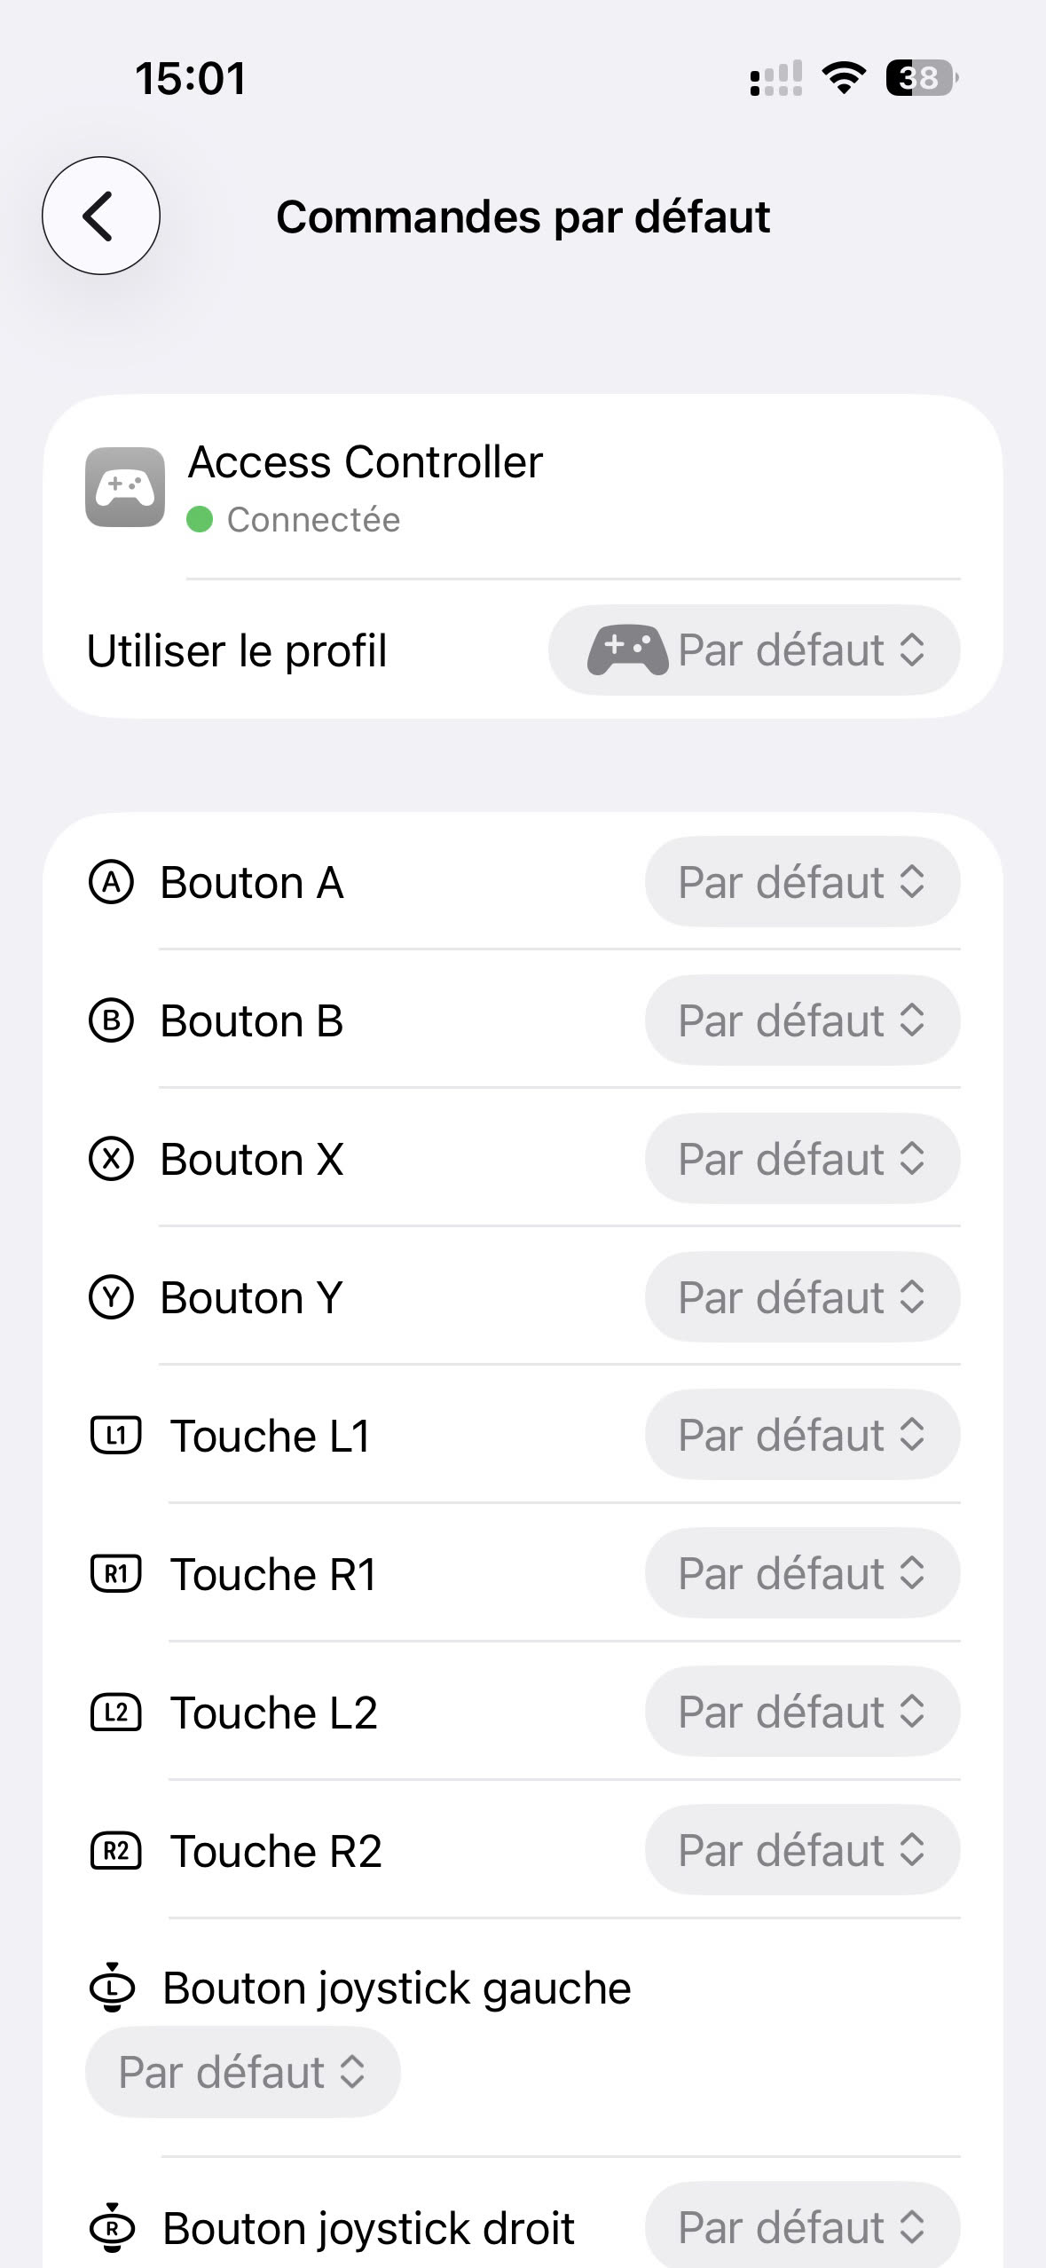Screen dimensions: 1046x2268
Task: Tap the circled Y button icon
Action: [x=112, y=1297]
